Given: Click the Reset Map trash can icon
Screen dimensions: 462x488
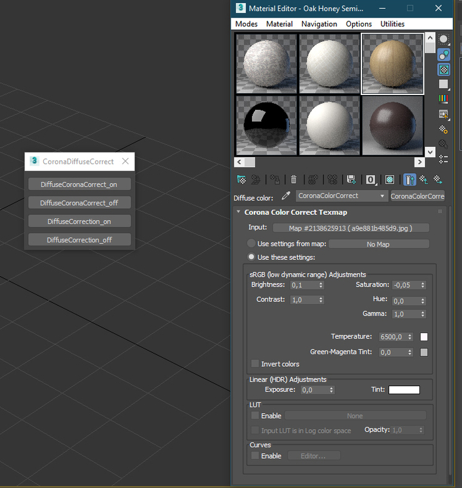Looking at the screenshot, I should click(x=294, y=179).
